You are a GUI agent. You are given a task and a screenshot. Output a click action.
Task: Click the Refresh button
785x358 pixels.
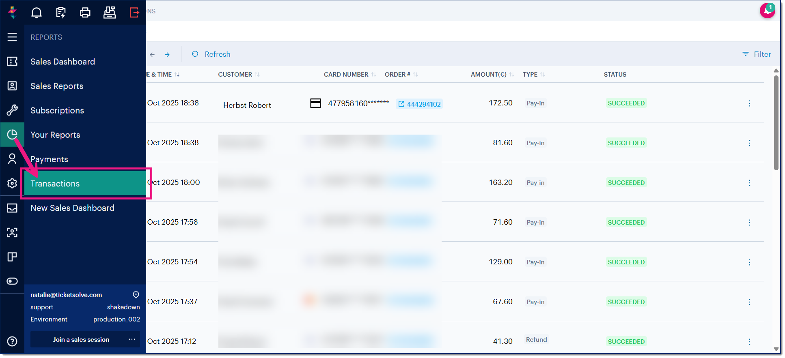click(211, 54)
